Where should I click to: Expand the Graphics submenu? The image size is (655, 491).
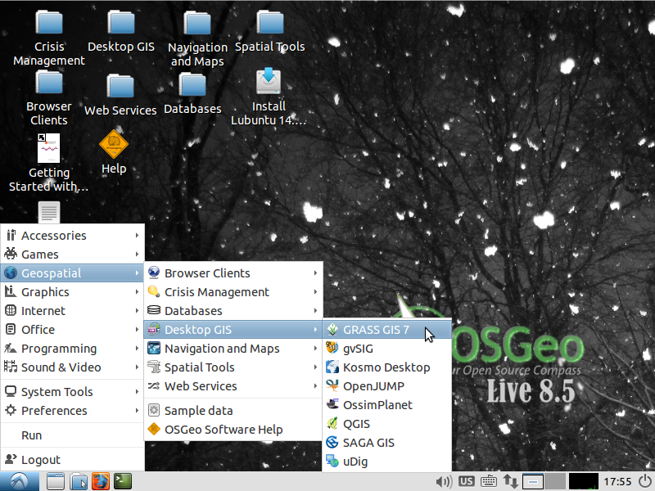[x=72, y=292]
